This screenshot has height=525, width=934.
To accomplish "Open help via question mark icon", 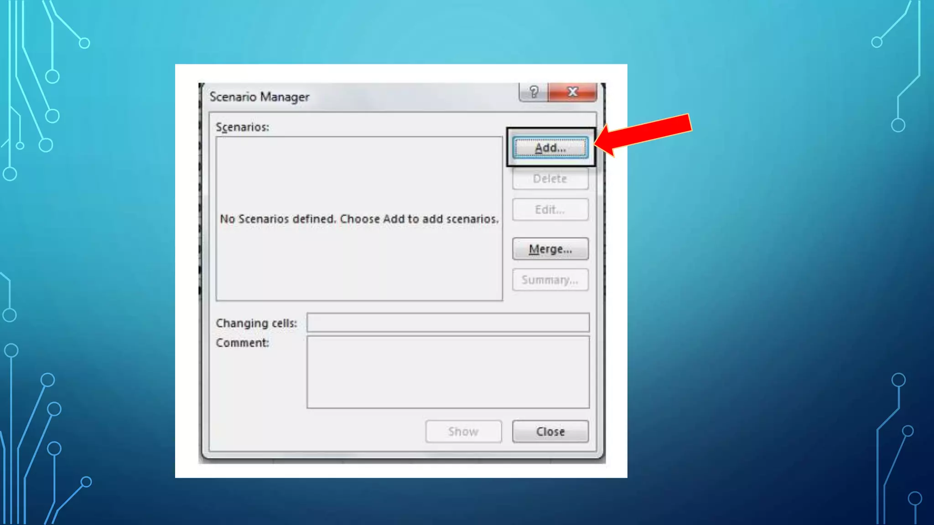I will (534, 92).
